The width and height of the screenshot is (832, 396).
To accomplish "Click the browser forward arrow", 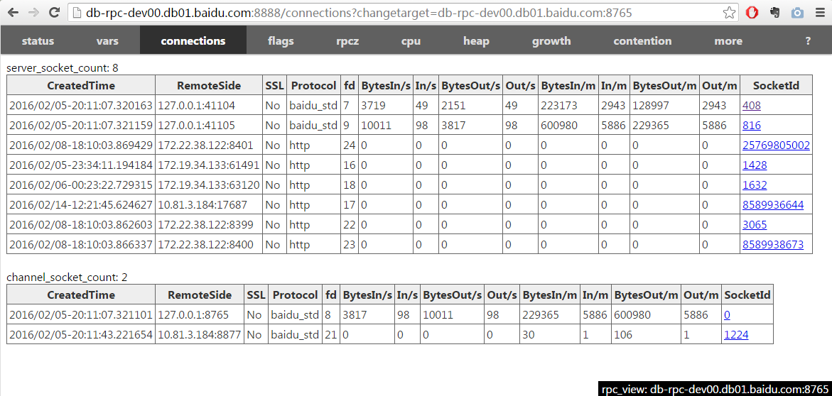I will (x=34, y=13).
